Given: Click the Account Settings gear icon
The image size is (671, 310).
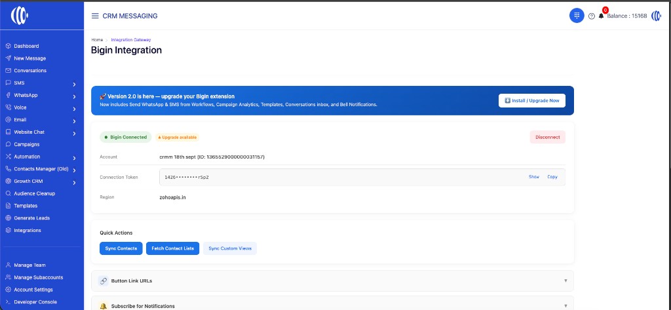Looking at the screenshot, I should (8, 290).
